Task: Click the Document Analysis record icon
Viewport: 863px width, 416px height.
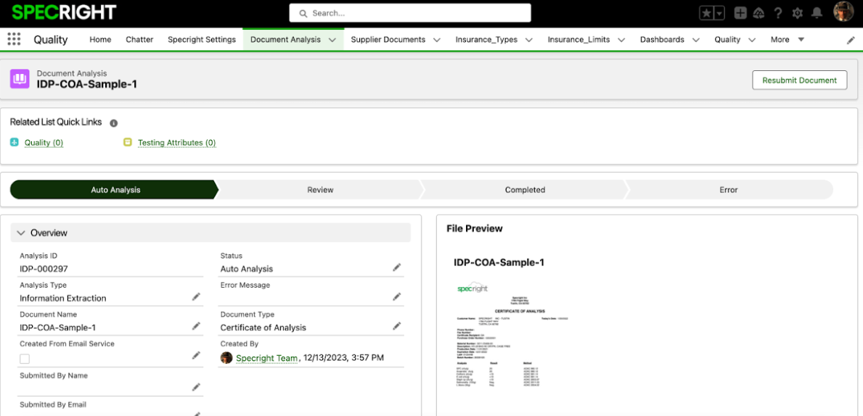Action: point(20,79)
